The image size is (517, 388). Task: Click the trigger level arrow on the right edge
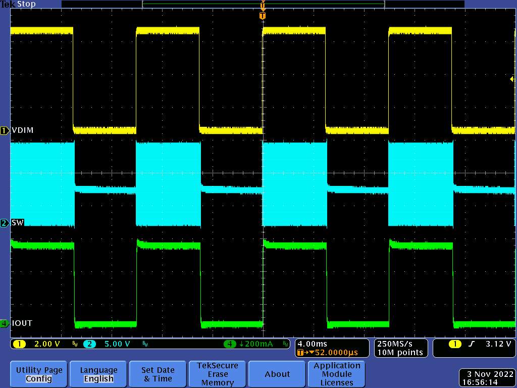tap(511, 79)
